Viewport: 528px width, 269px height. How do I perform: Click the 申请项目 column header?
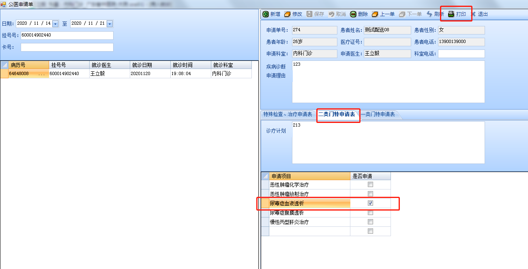click(x=309, y=176)
